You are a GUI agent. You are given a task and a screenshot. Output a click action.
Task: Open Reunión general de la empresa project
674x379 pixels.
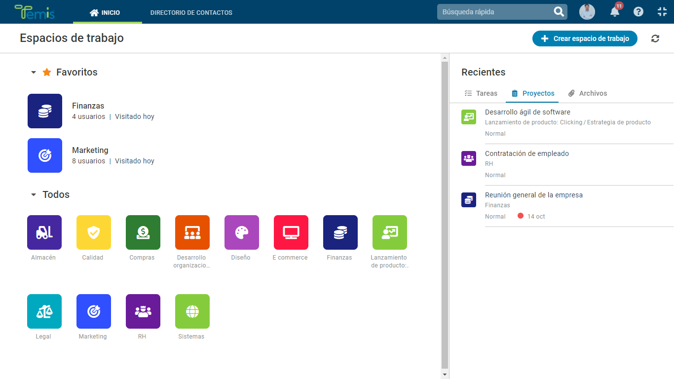[534, 195]
